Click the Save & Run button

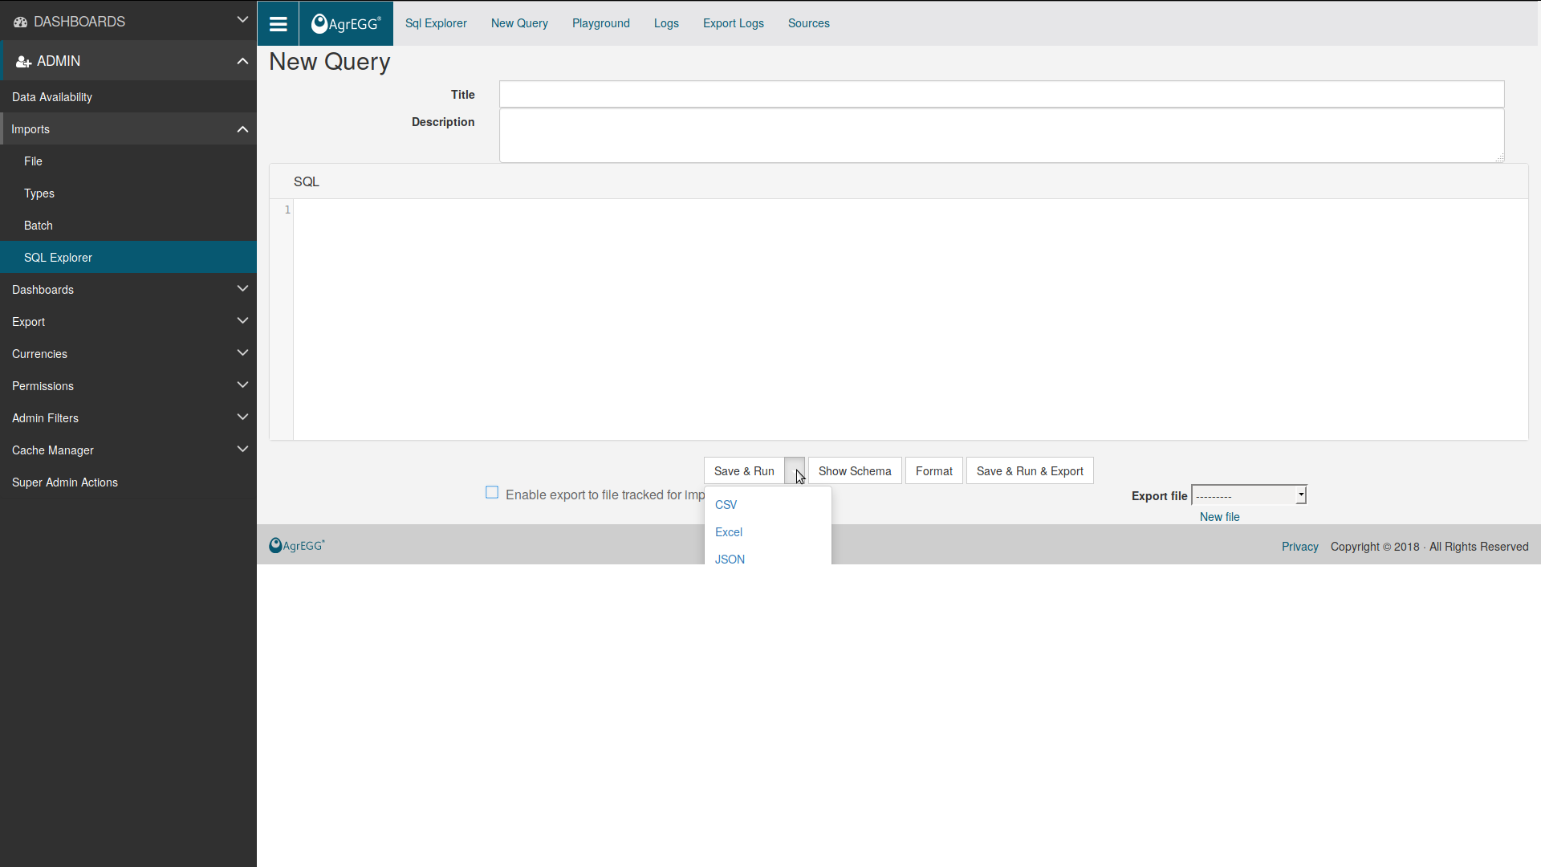[744, 471]
